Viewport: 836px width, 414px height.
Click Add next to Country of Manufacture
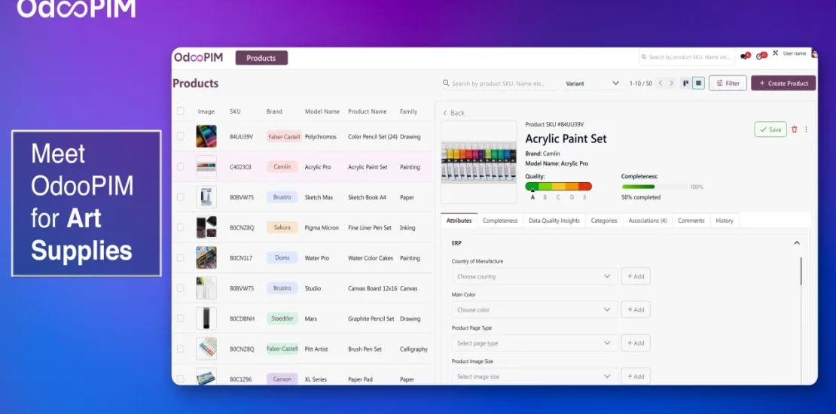click(x=636, y=276)
